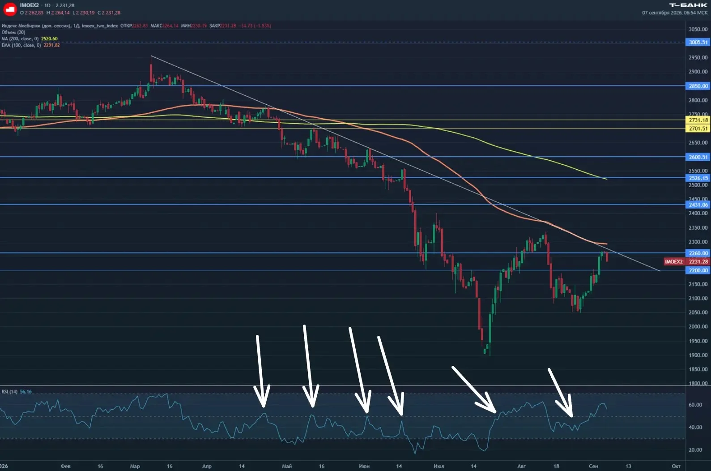Click the 60.00 level on RSI scale

695,405
